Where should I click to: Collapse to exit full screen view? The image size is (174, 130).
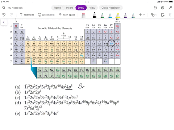(170, 8)
